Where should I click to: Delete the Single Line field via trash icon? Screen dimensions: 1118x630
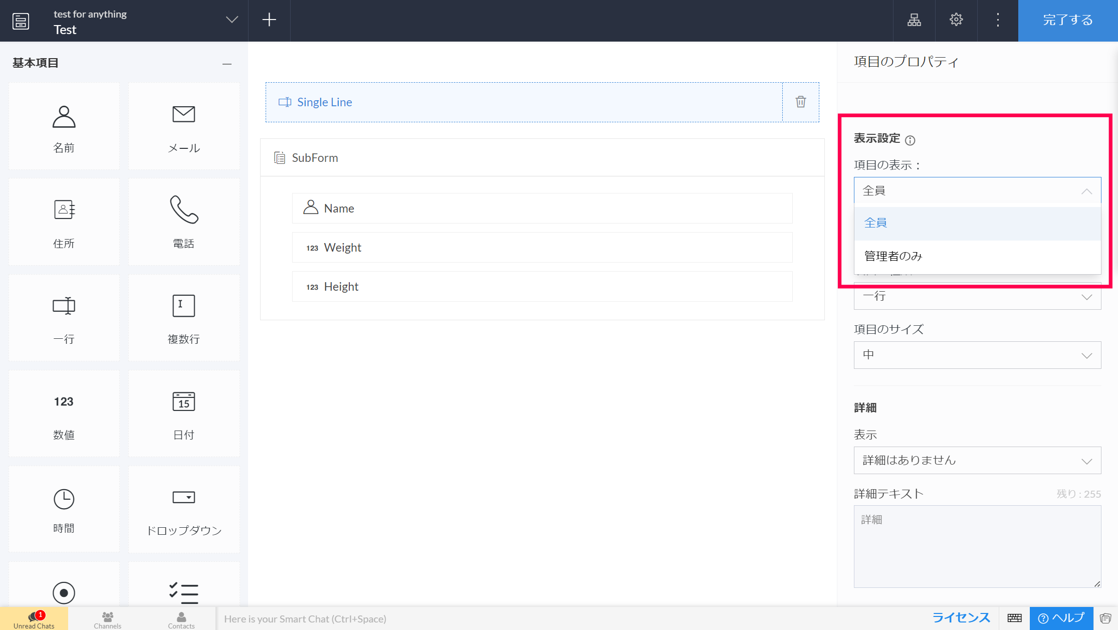pos(800,102)
